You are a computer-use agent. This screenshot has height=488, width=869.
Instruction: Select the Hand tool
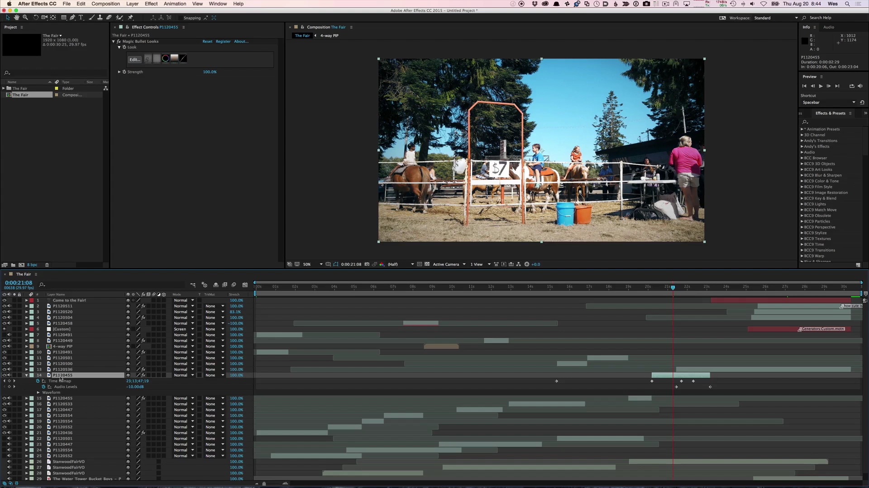17,18
